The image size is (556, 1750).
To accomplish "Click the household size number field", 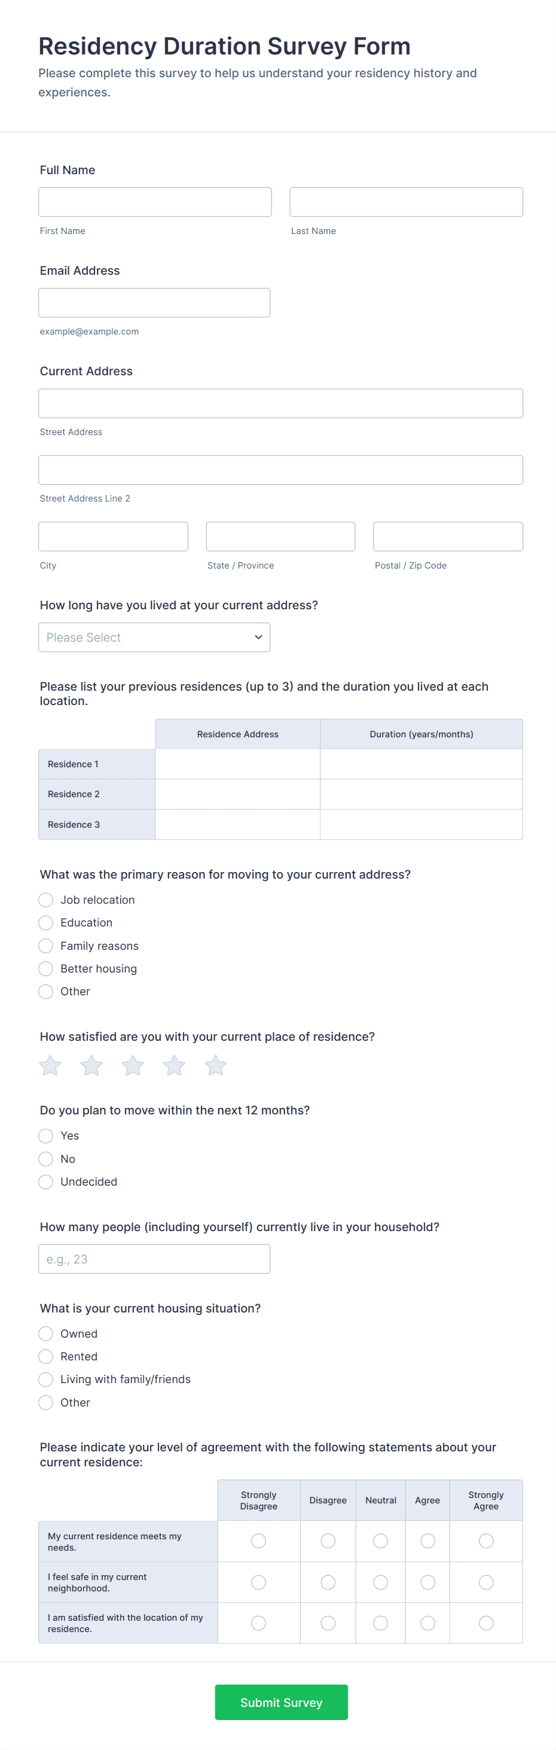I will coord(154,1259).
